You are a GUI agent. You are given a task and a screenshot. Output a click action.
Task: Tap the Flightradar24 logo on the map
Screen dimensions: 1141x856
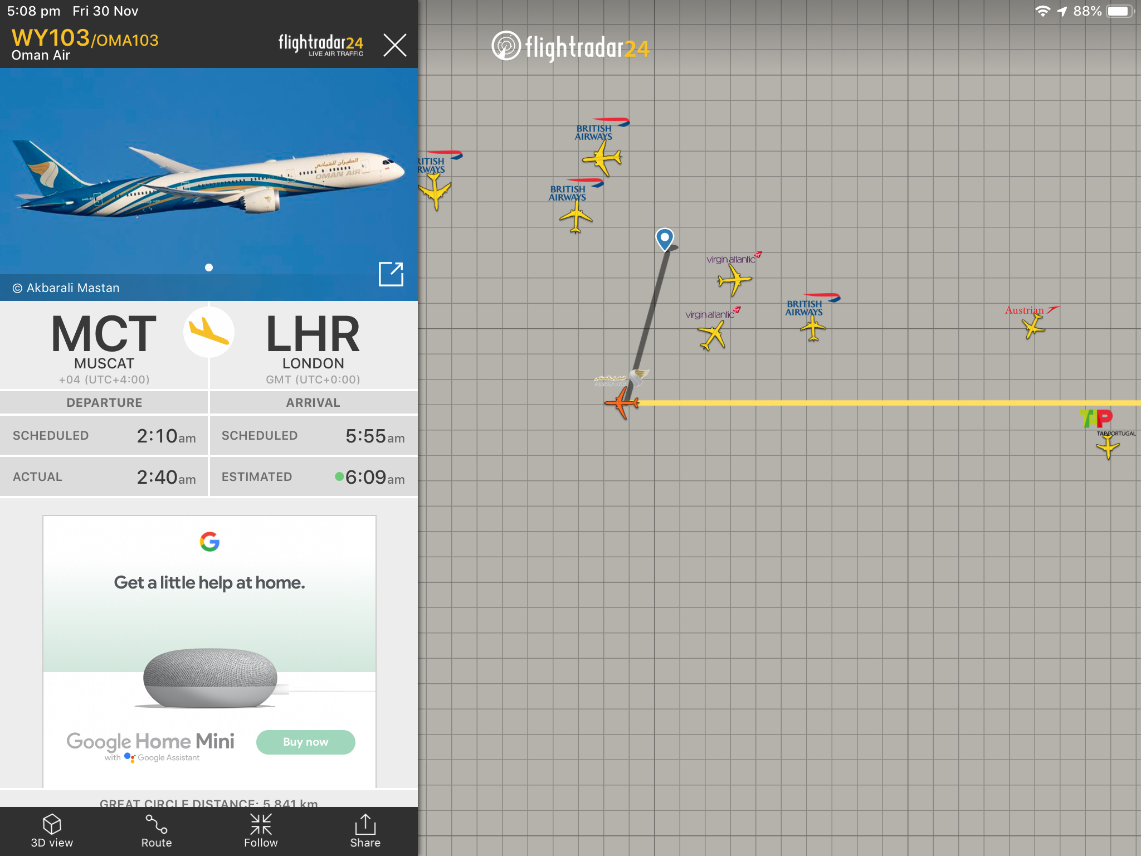tap(570, 47)
